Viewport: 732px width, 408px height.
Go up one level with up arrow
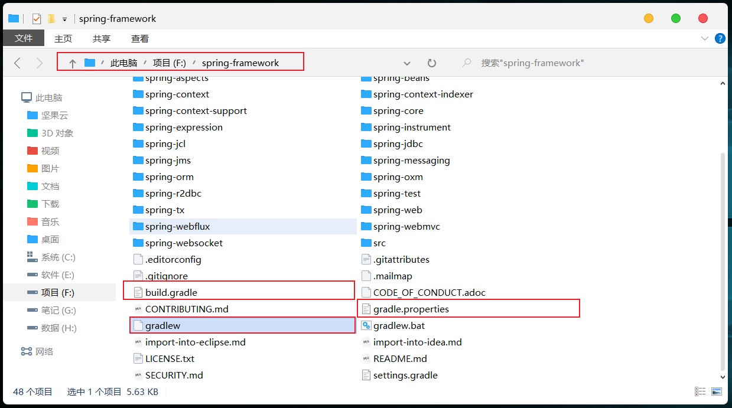(x=72, y=63)
